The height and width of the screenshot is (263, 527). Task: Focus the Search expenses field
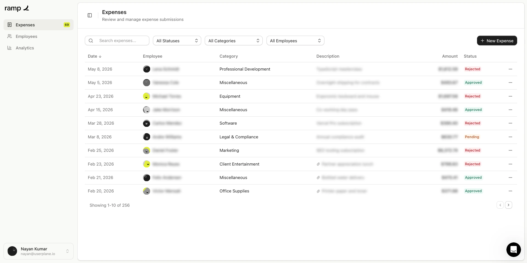click(x=117, y=41)
